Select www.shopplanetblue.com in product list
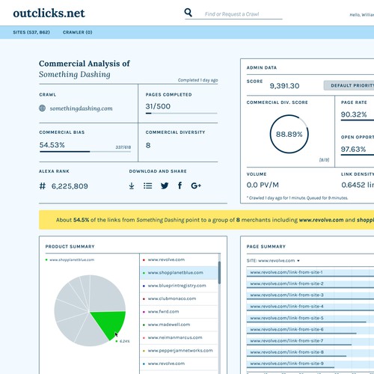Screen dimensions: 374x374 tap(179, 273)
